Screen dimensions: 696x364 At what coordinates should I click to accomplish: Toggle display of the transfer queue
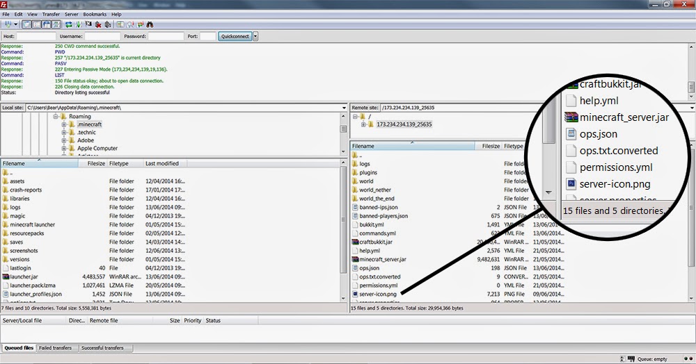[56, 25]
